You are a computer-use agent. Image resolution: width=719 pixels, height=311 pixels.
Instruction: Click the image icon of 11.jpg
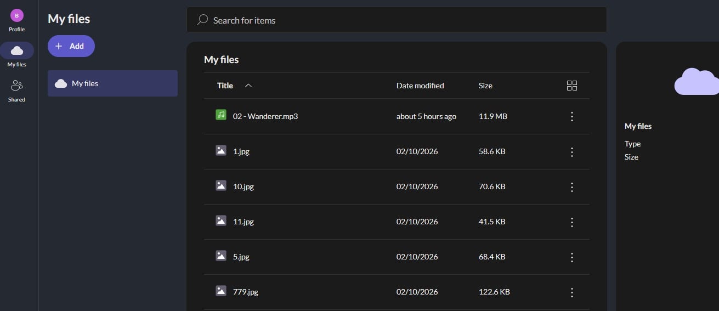[x=221, y=220]
